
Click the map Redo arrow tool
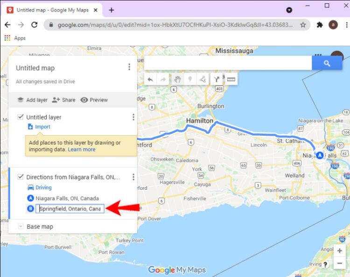[163, 79]
